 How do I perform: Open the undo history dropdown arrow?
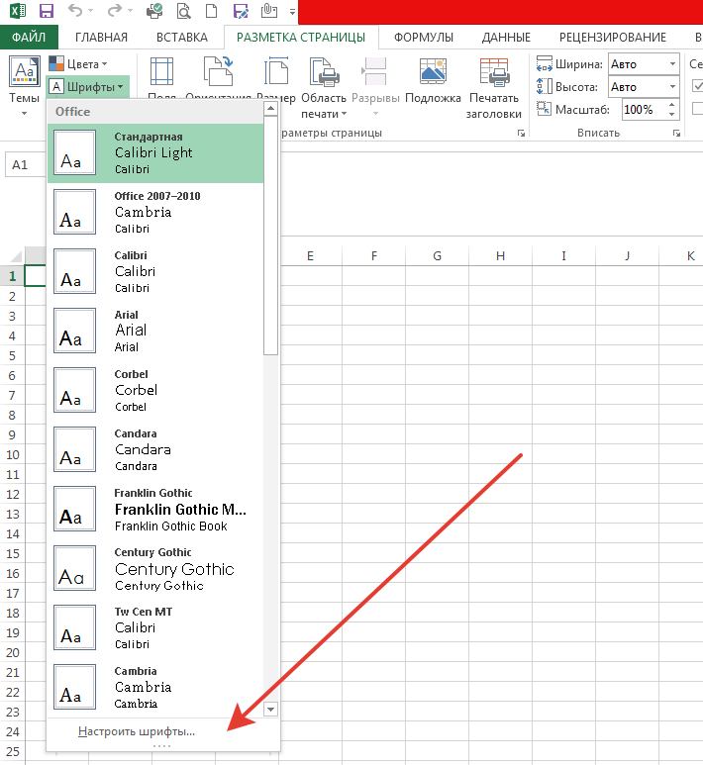pyautogui.click(x=90, y=11)
